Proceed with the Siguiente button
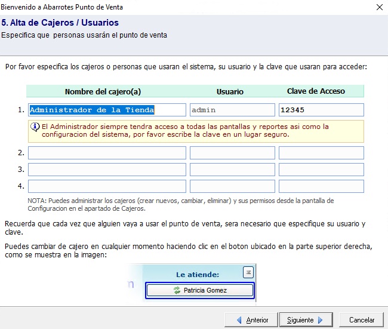Image resolution: width=388 pixels, height=329 pixels. point(306,320)
